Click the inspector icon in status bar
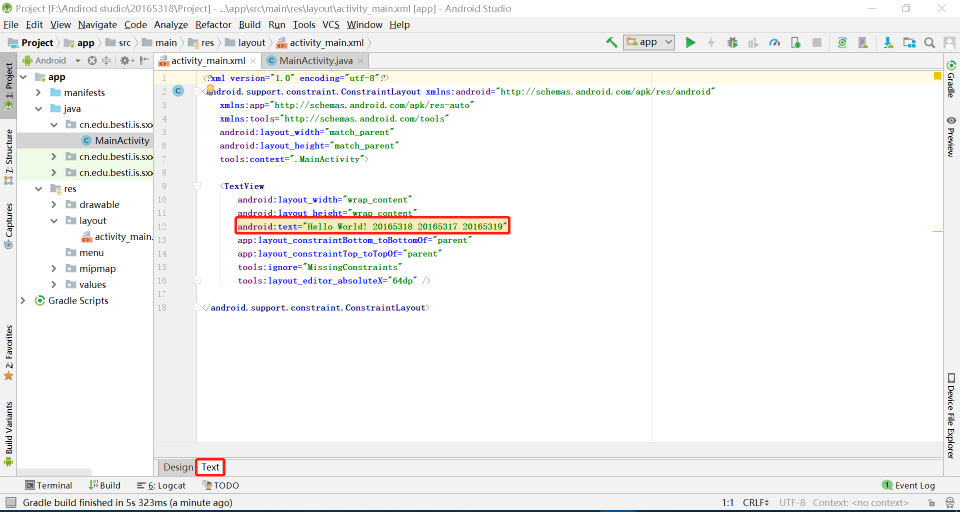Image resolution: width=960 pixels, height=512 pixels. point(949,502)
